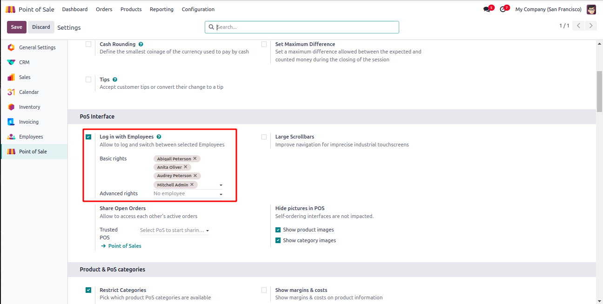This screenshot has height=304, width=603.
Task: Click the user avatar icon
Action: (x=591, y=9)
